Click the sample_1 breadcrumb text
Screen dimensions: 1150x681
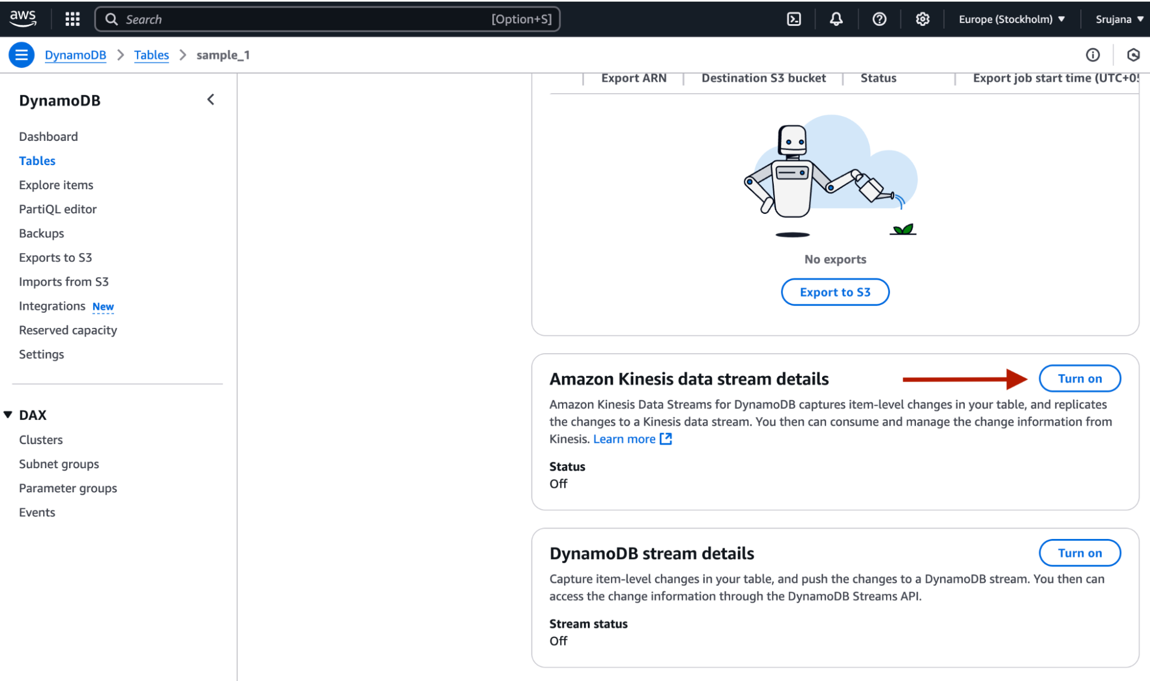tap(223, 55)
